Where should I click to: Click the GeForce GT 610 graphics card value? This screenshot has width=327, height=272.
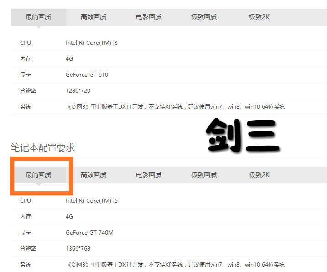87,75
